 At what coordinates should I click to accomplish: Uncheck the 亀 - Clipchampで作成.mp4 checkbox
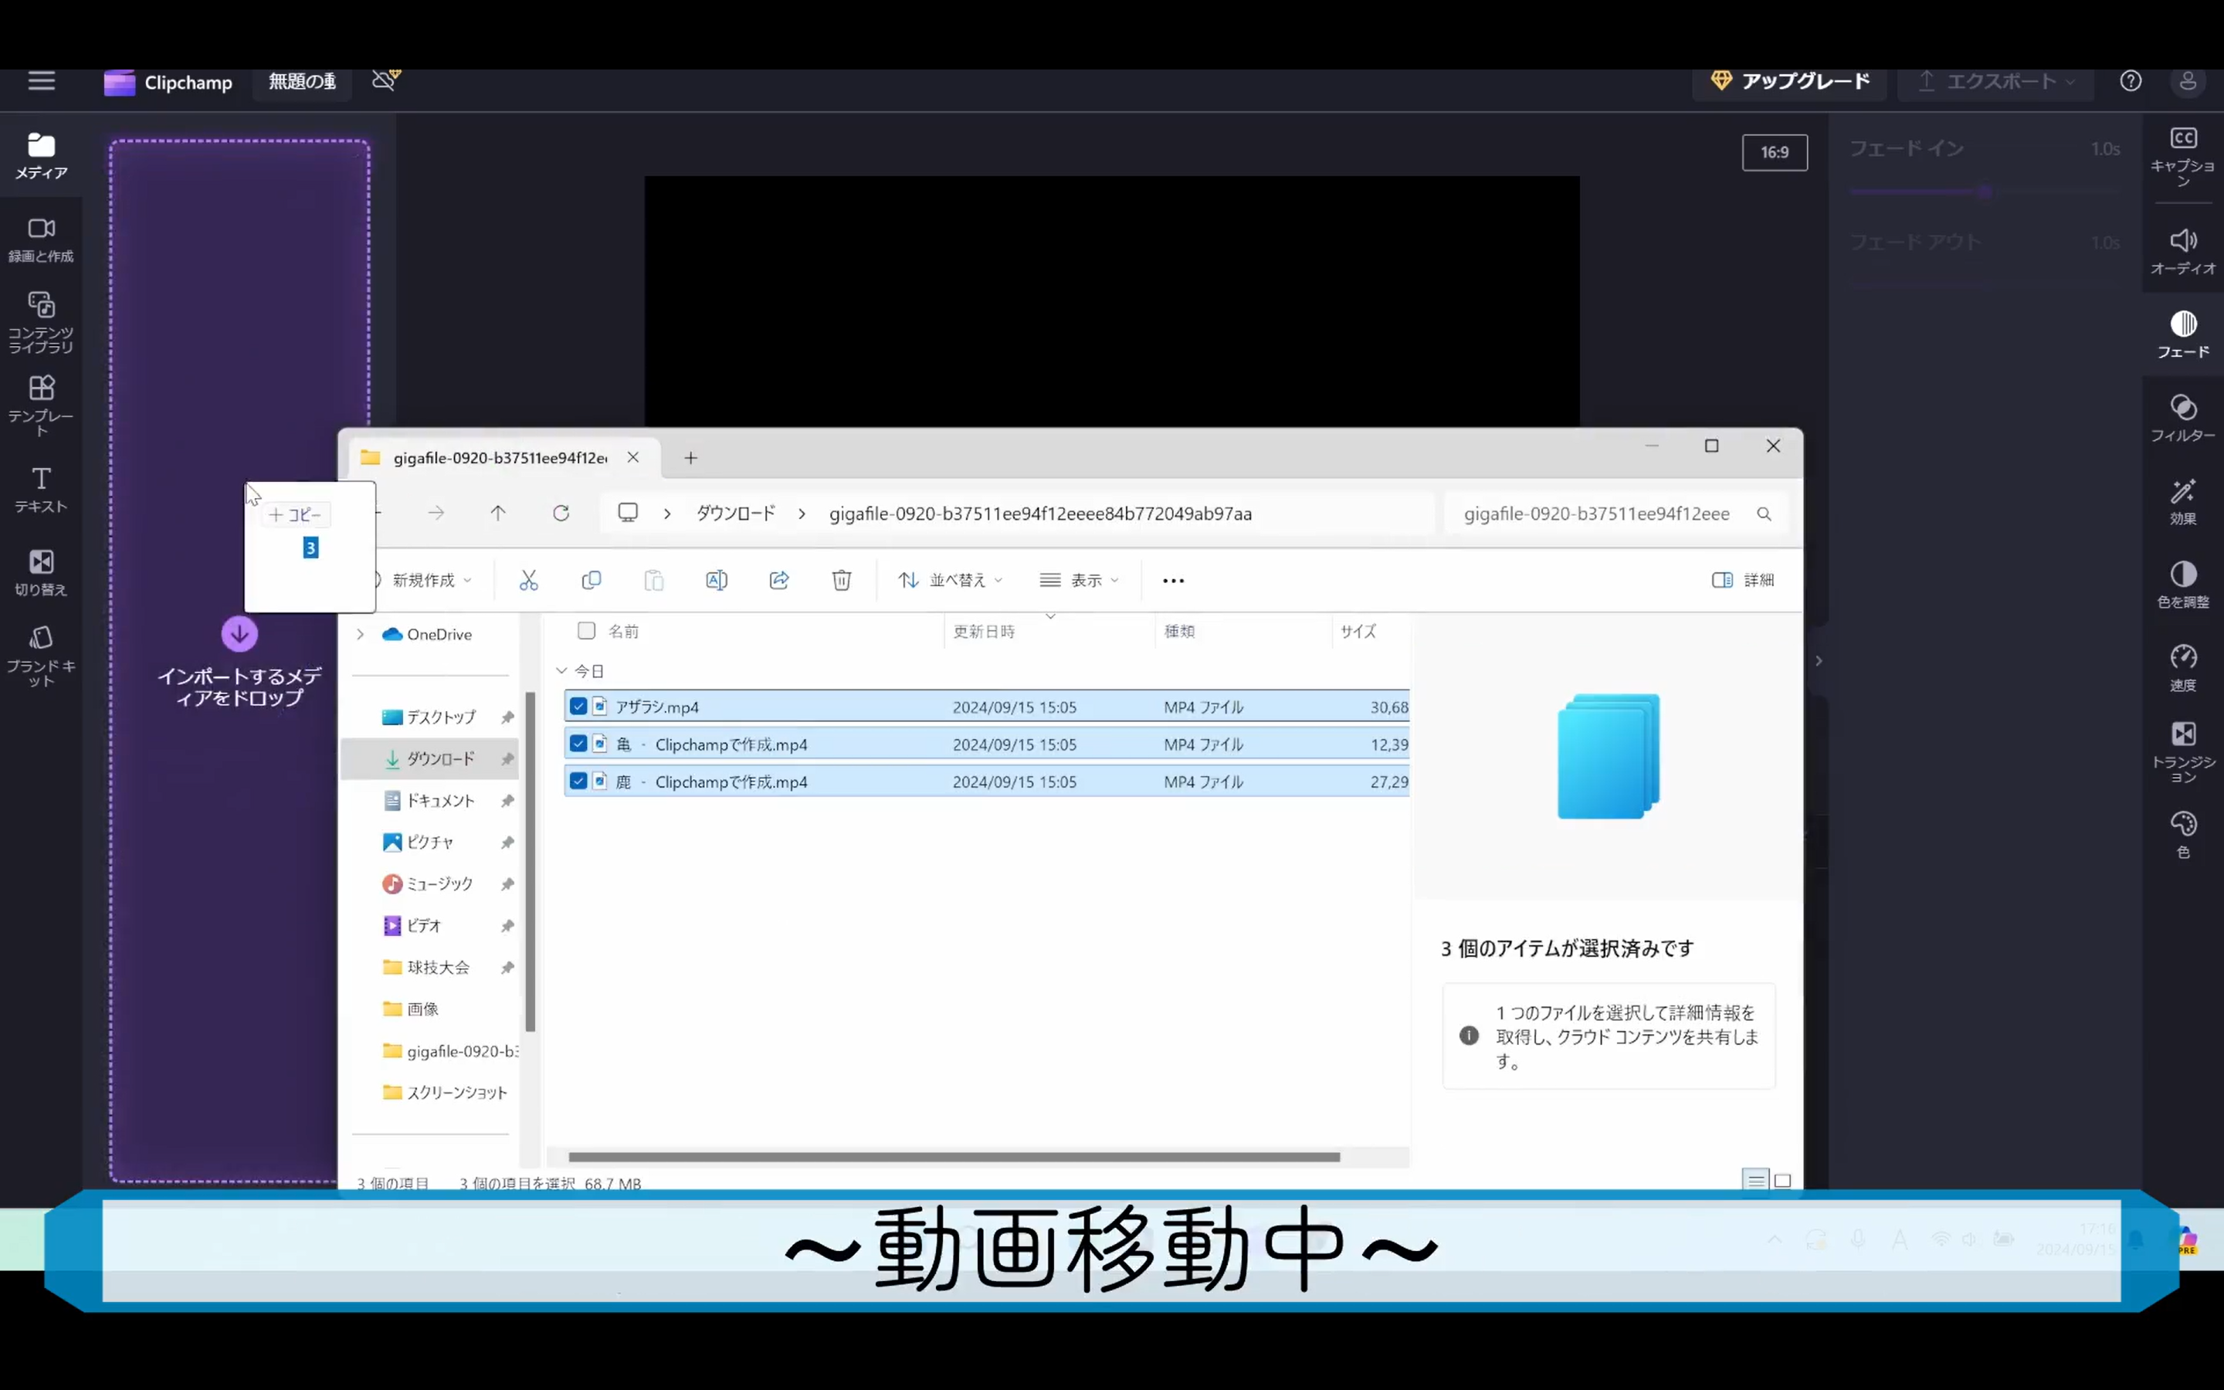578,744
